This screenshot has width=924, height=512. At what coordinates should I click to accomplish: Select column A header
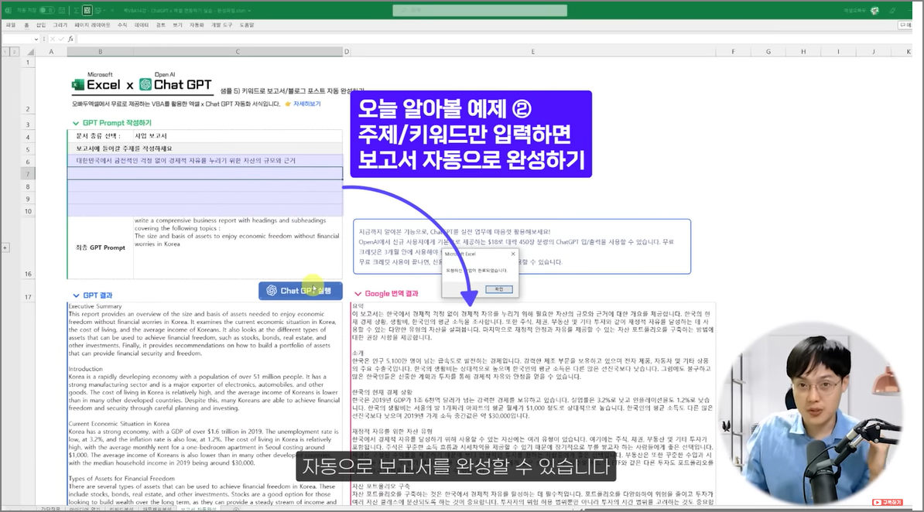(51, 52)
